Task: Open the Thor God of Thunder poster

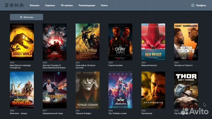Action: 186,90
